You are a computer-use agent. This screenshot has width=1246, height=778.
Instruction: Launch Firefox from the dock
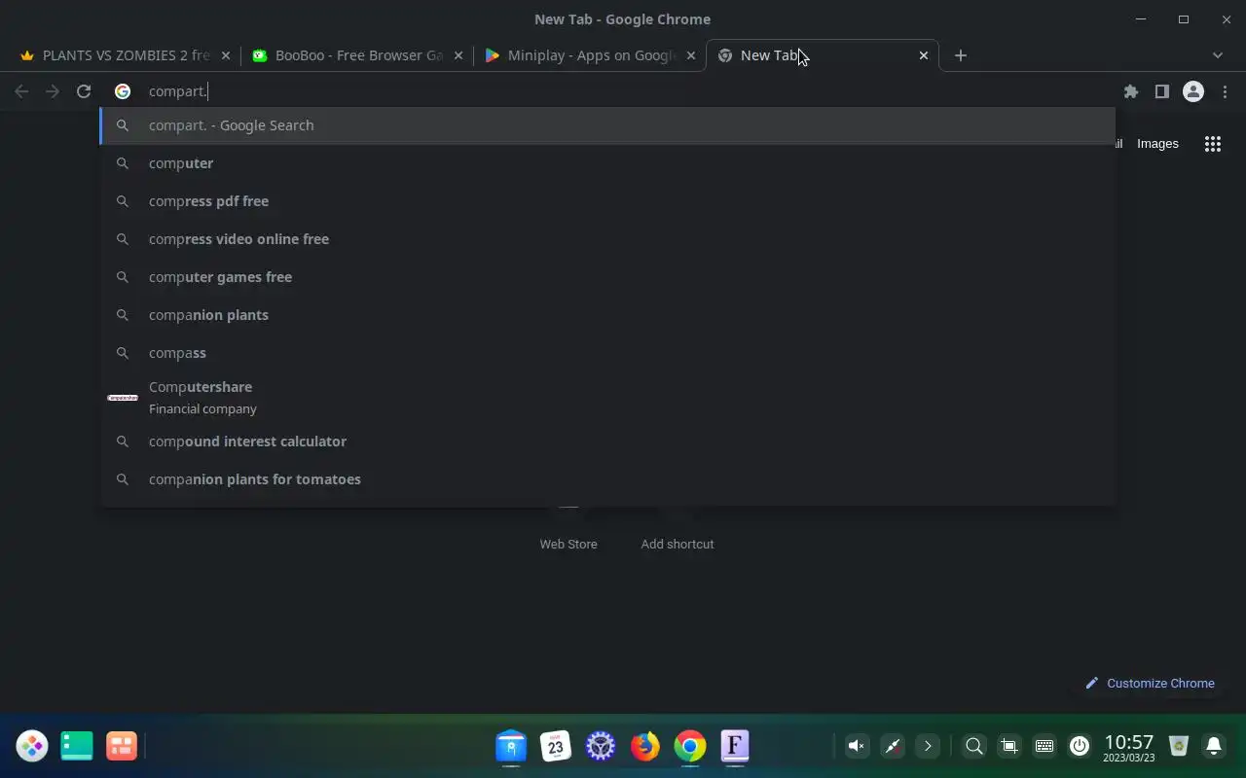[x=645, y=746]
